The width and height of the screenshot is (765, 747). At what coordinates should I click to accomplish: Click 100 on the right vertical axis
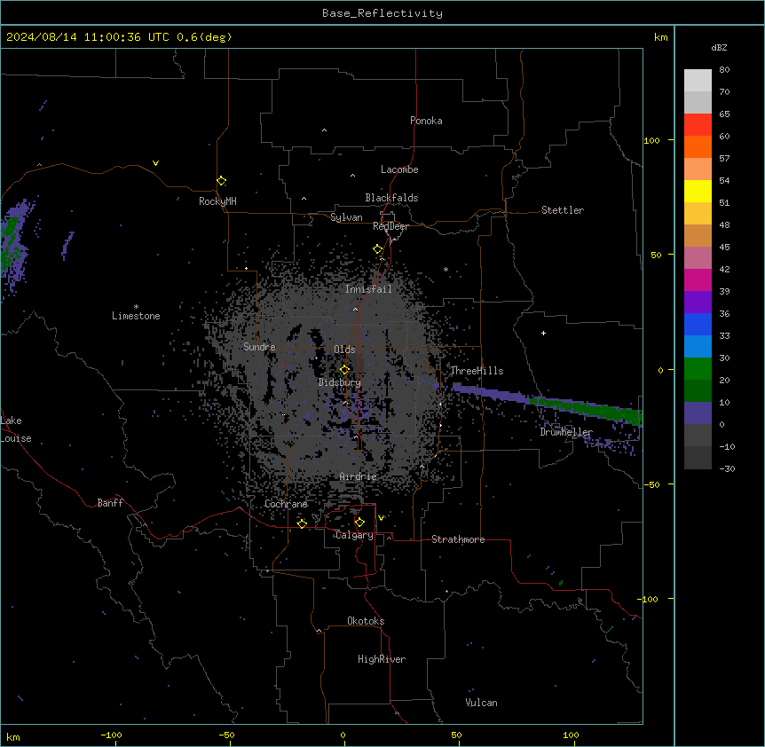[x=651, y=140]
